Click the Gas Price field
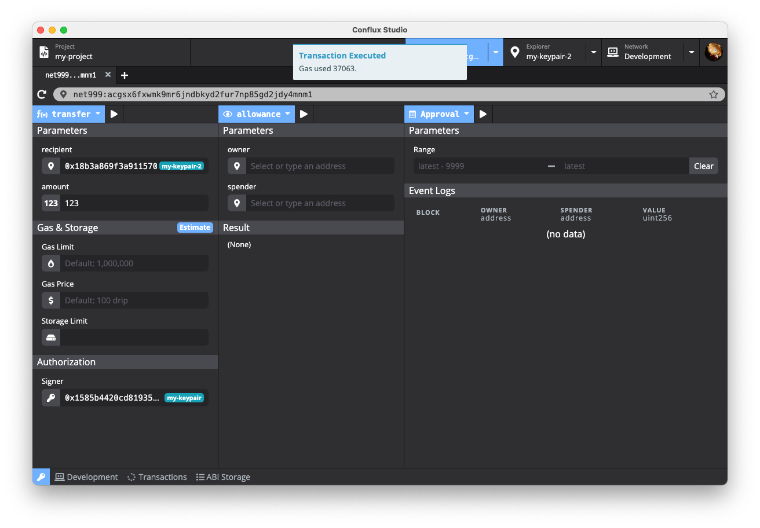This screenshot has height=528, width=760. (134, 300)
